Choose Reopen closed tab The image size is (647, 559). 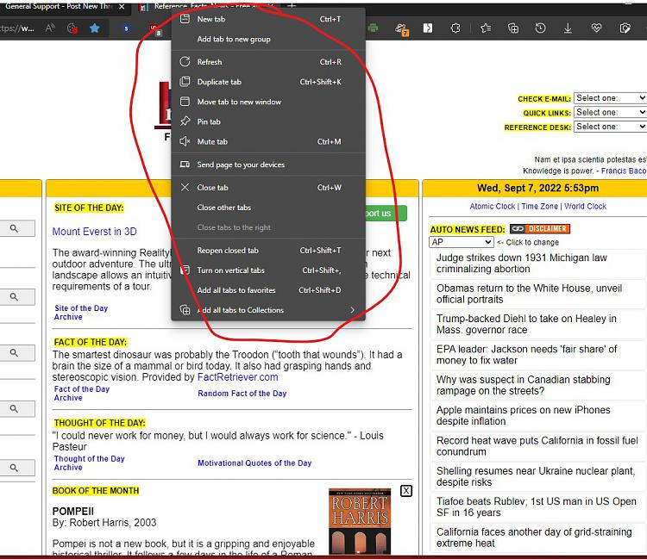pyautogui.click(x=268, y=251)
